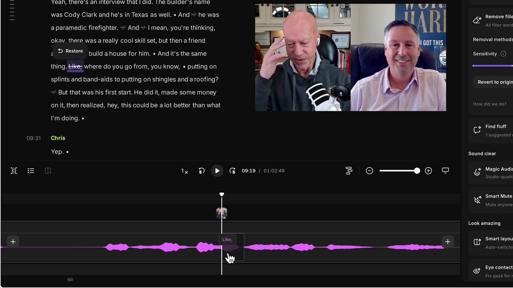Click the Smart Mute icon
Viewport: 513px width, 288px height.
(x=477, y=200)
